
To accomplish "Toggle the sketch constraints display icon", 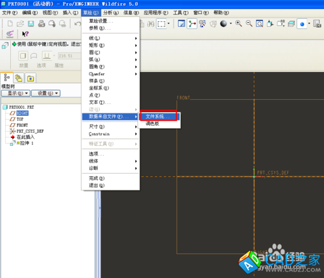I will click(x=192, y=23).
